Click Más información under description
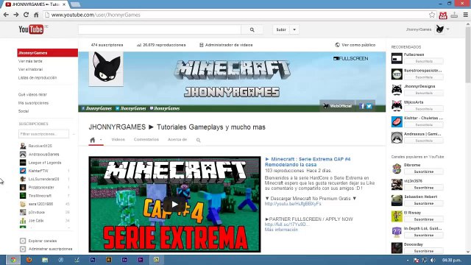 coord(281,230)
